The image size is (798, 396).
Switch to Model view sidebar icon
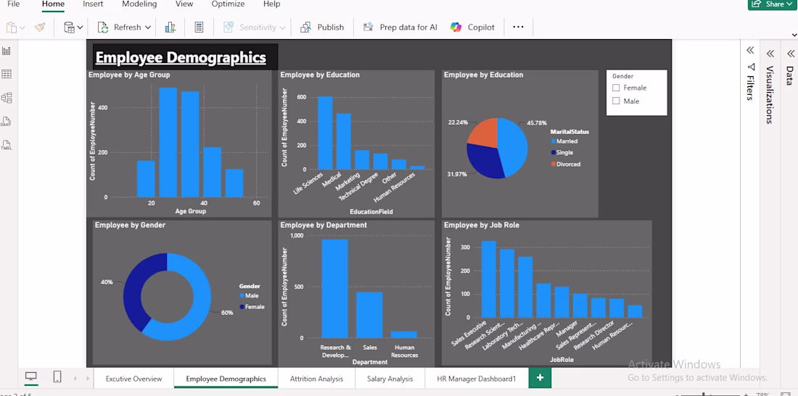tap(7, 98)
